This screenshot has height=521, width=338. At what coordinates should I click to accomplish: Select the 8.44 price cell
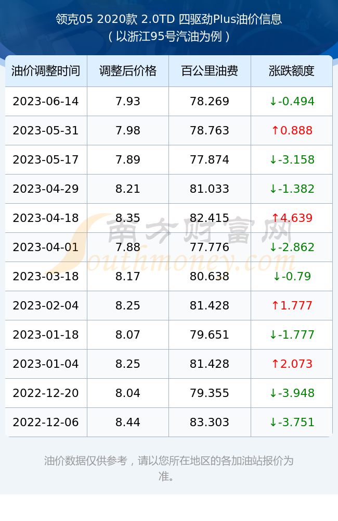(x=128, y=423)
